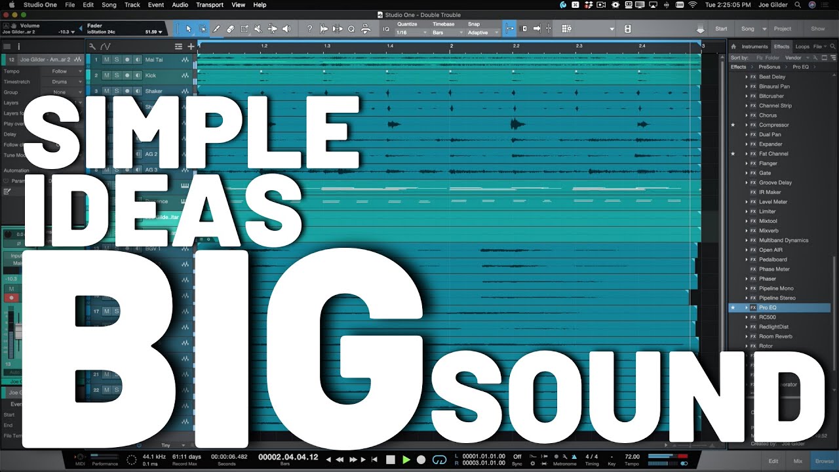This screenshot has height=472, width=839.
Task: Open the Transport menu
Action: coord(210,5)
